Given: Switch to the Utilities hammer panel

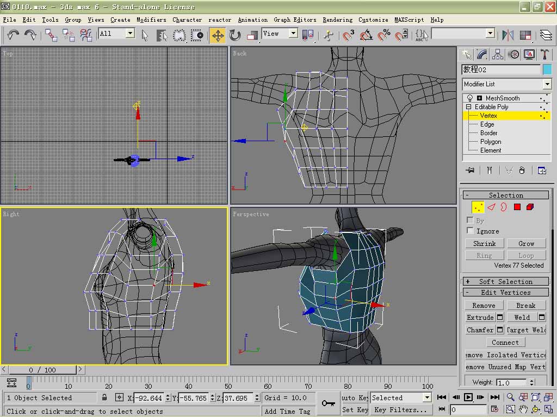Looking at the screenshot, I should pyautogui.click(x=544, y=54).
